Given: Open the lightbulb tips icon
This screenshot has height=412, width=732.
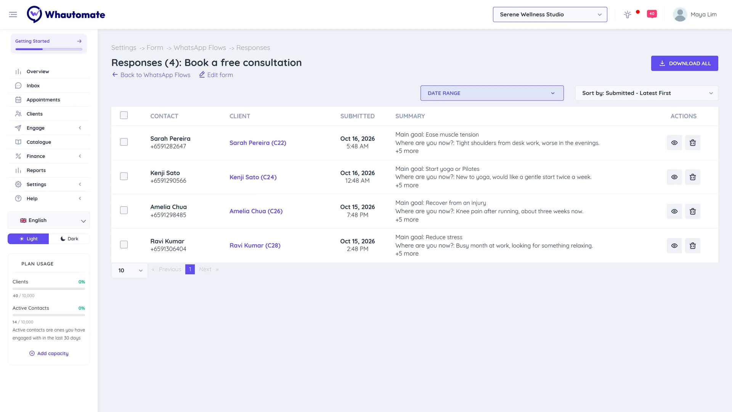Looking at the screenshot, I should click(x=627, y=14).
